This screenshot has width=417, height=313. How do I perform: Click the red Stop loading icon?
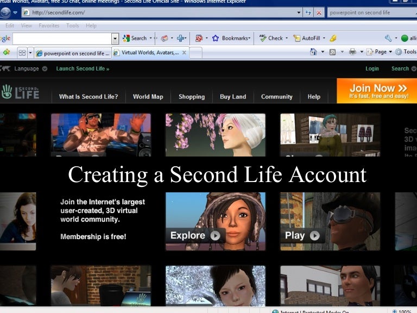[x=319, y=12]
